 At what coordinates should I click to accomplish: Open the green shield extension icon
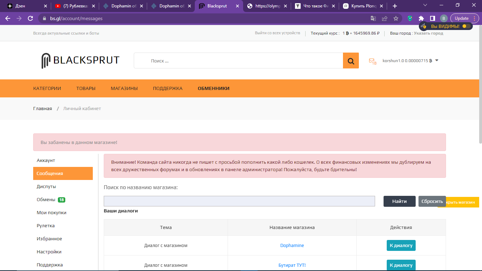tap(410, 18)
